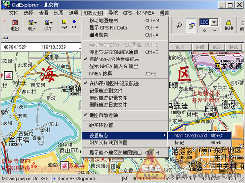The image size is (245, 183).
Task: Click status text <nmea> <$gprmc>
Action: click(x=77, y=179)
